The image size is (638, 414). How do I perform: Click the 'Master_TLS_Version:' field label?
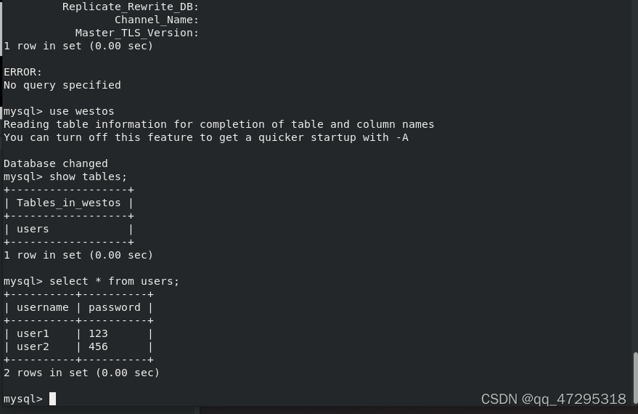pos(137,33)
